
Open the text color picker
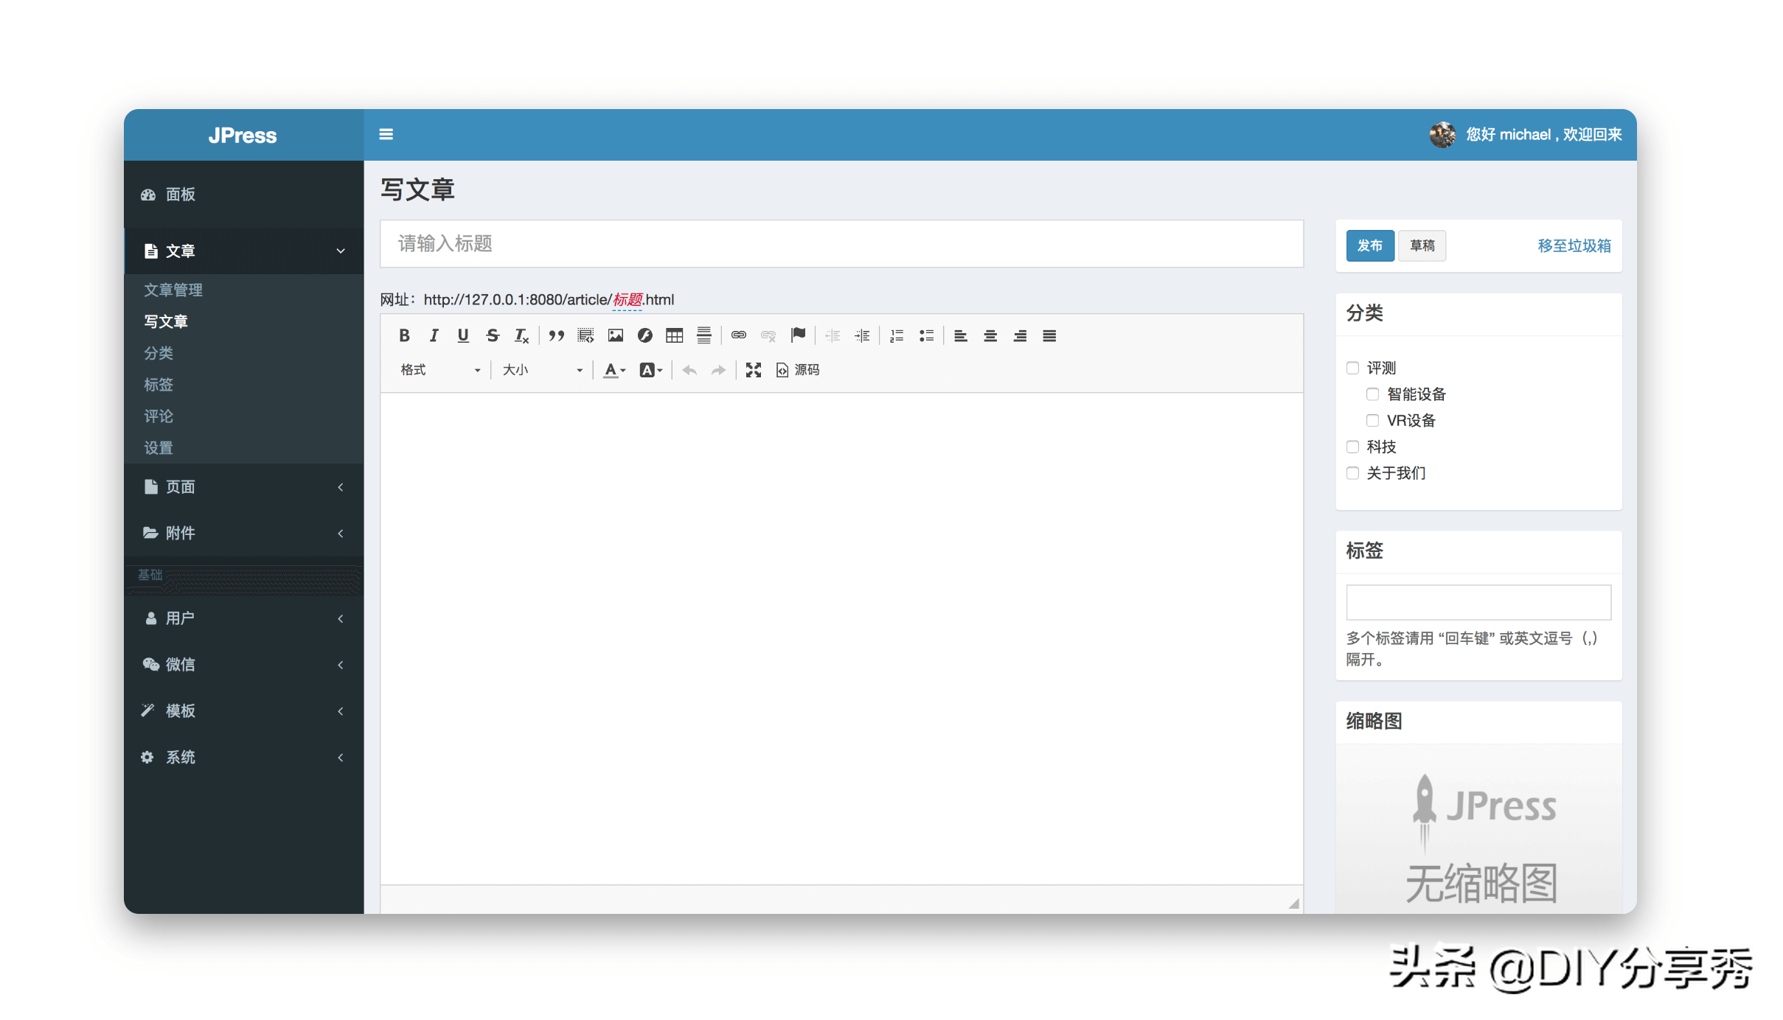614,370
